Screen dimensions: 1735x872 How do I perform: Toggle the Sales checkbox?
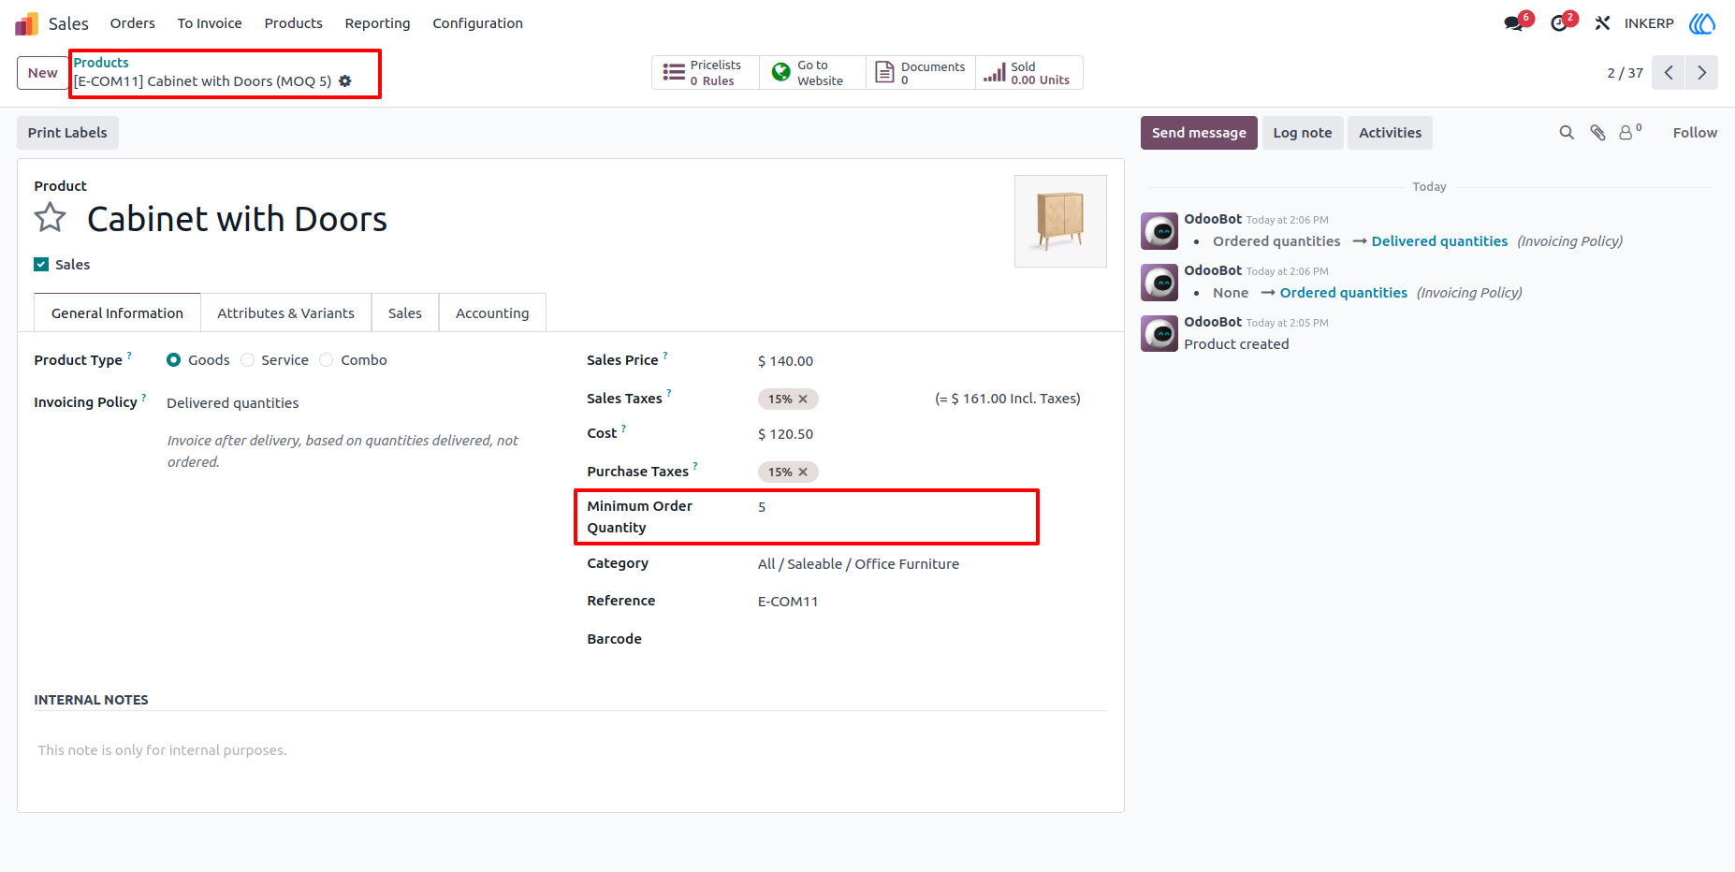(x=41, y=265)
